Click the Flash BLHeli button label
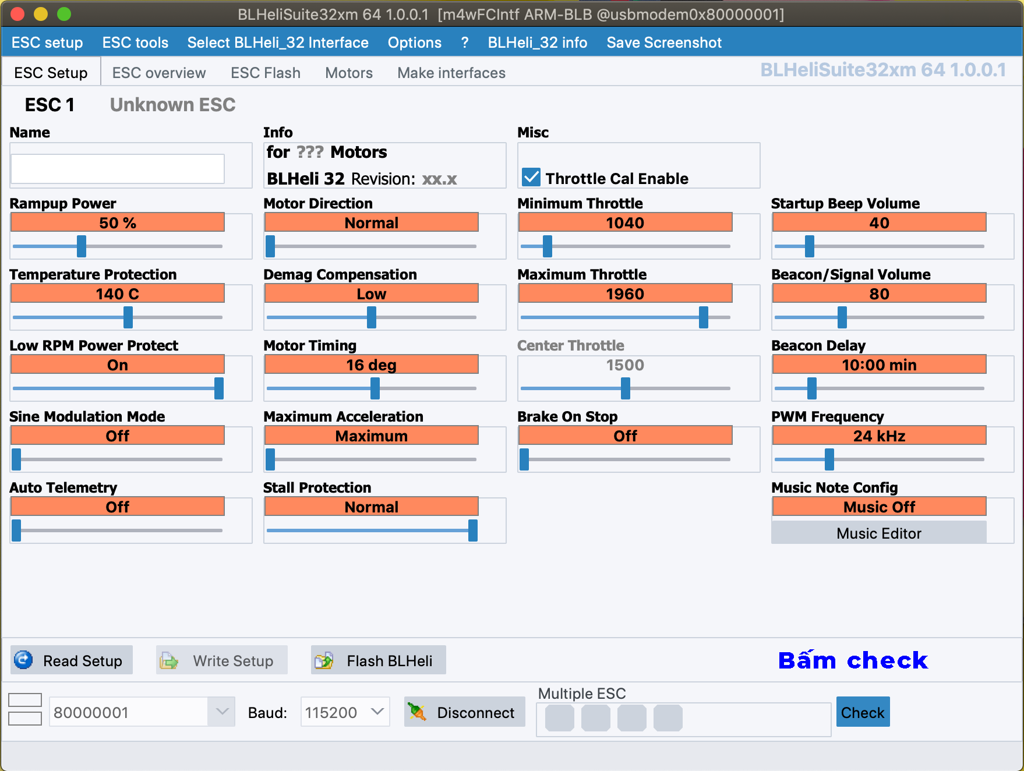The width and height of the screenshot is (1024, 771). coord(390,660)
